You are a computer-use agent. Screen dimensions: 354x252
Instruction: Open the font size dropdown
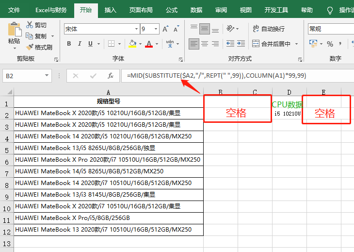(156, 29)
